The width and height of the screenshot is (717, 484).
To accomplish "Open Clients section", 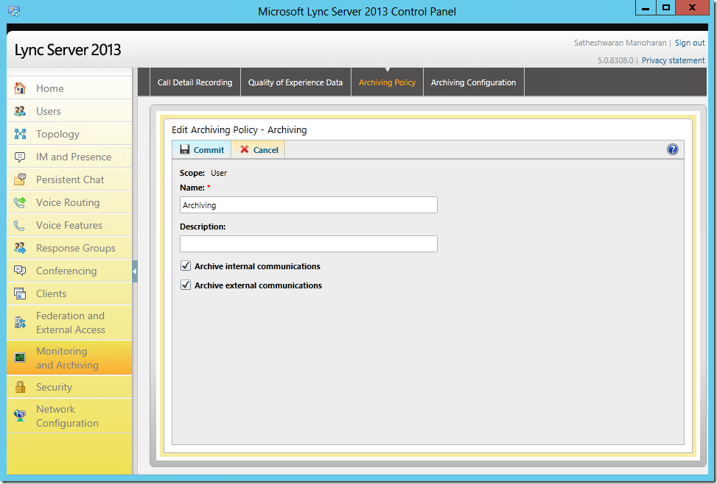I will click(69, 293).
